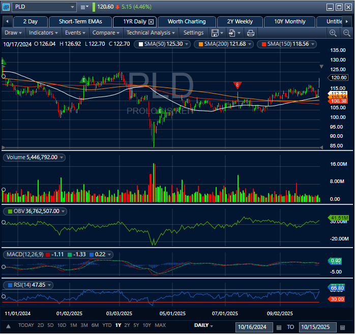
Task: Select the 5Y time range option
Action: [136, 325]
